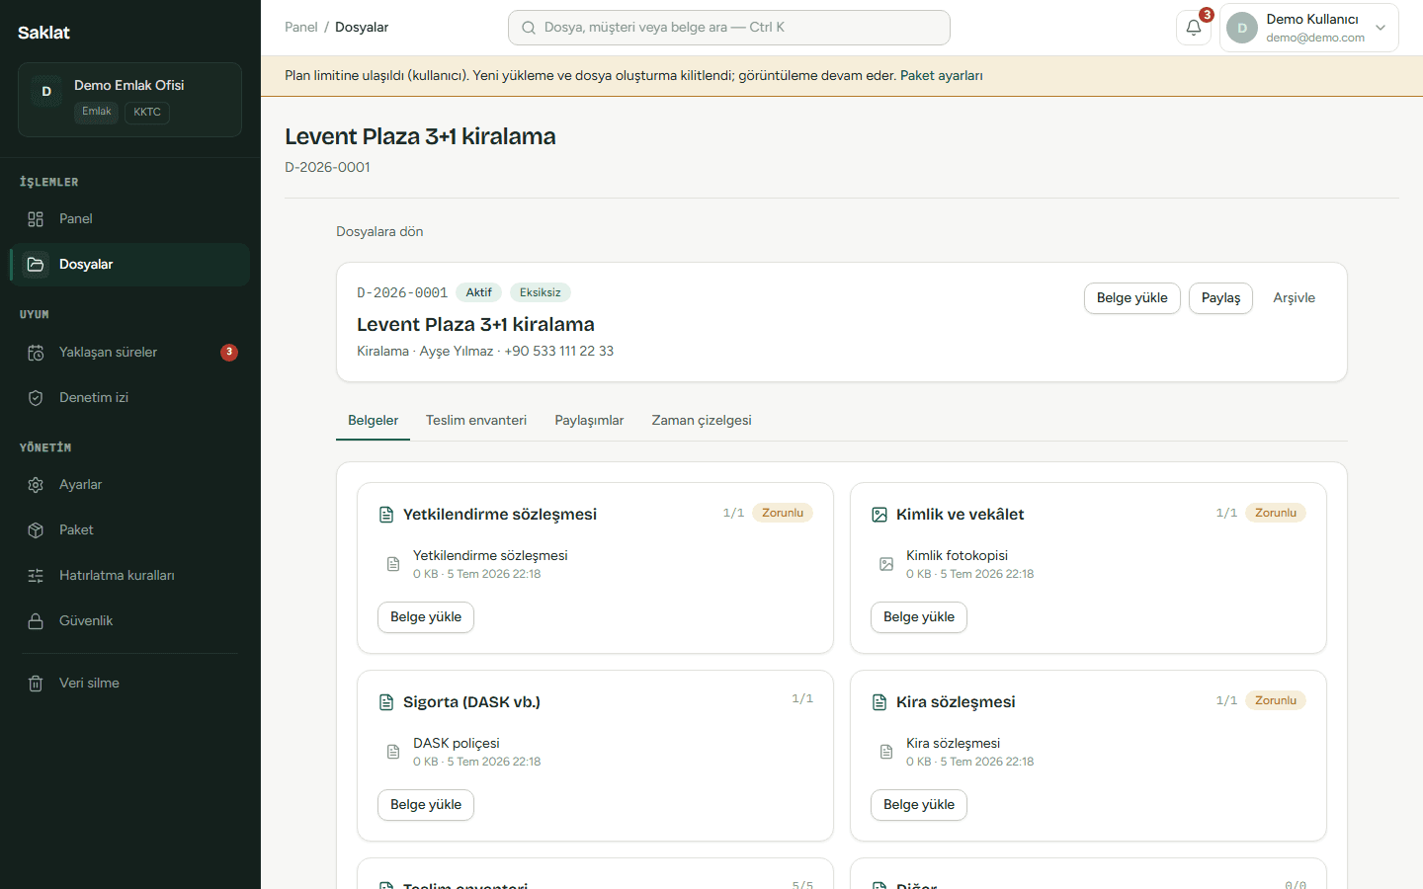
Task: Click the Ayarlar gear icon
Action: (x=36, y=485)
